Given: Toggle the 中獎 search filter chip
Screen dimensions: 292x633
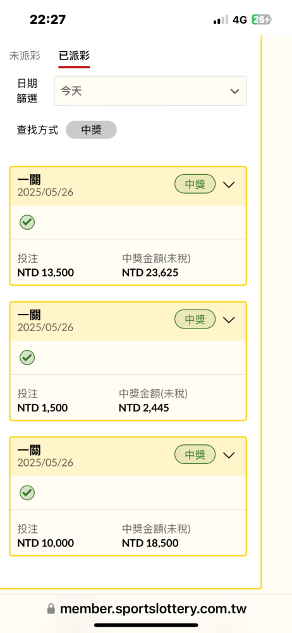Looking at the screenshot, I should (x=91, y=130).
